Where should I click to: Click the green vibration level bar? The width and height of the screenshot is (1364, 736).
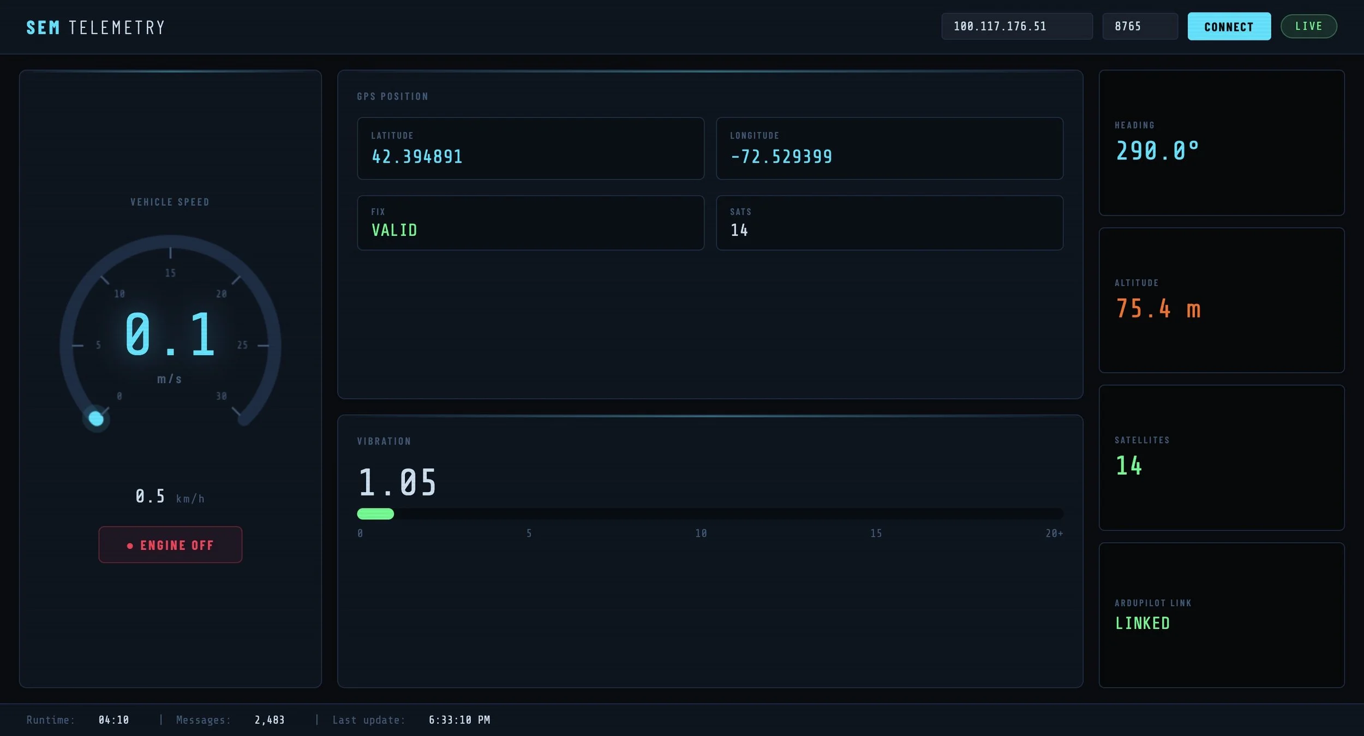click(x=375, y=513)
